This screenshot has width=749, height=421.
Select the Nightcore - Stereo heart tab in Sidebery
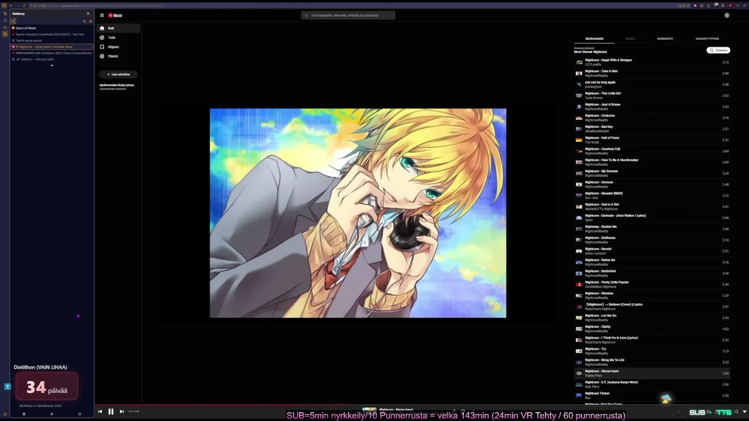coord(51,47)
